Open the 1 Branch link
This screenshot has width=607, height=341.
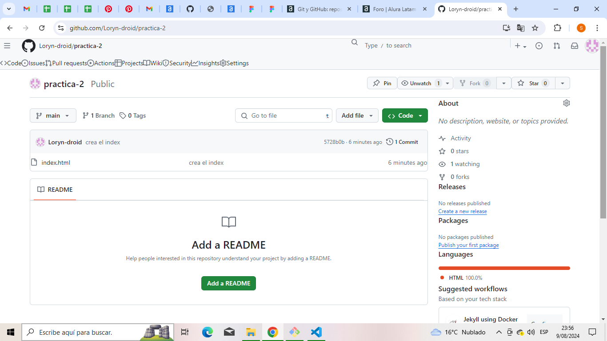99,115
